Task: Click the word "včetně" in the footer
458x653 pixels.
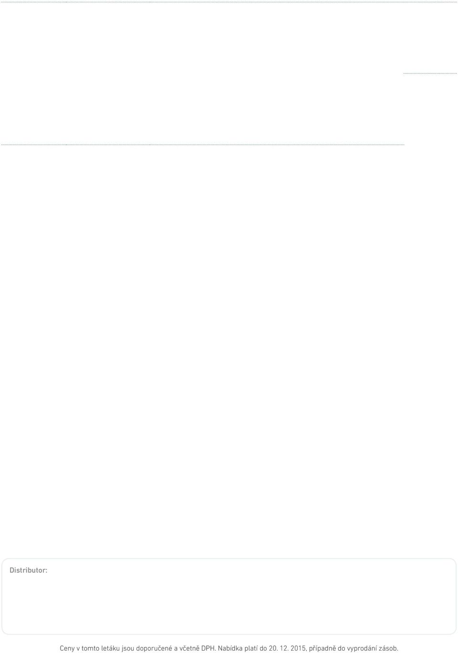Action: [x=189, y=648]
